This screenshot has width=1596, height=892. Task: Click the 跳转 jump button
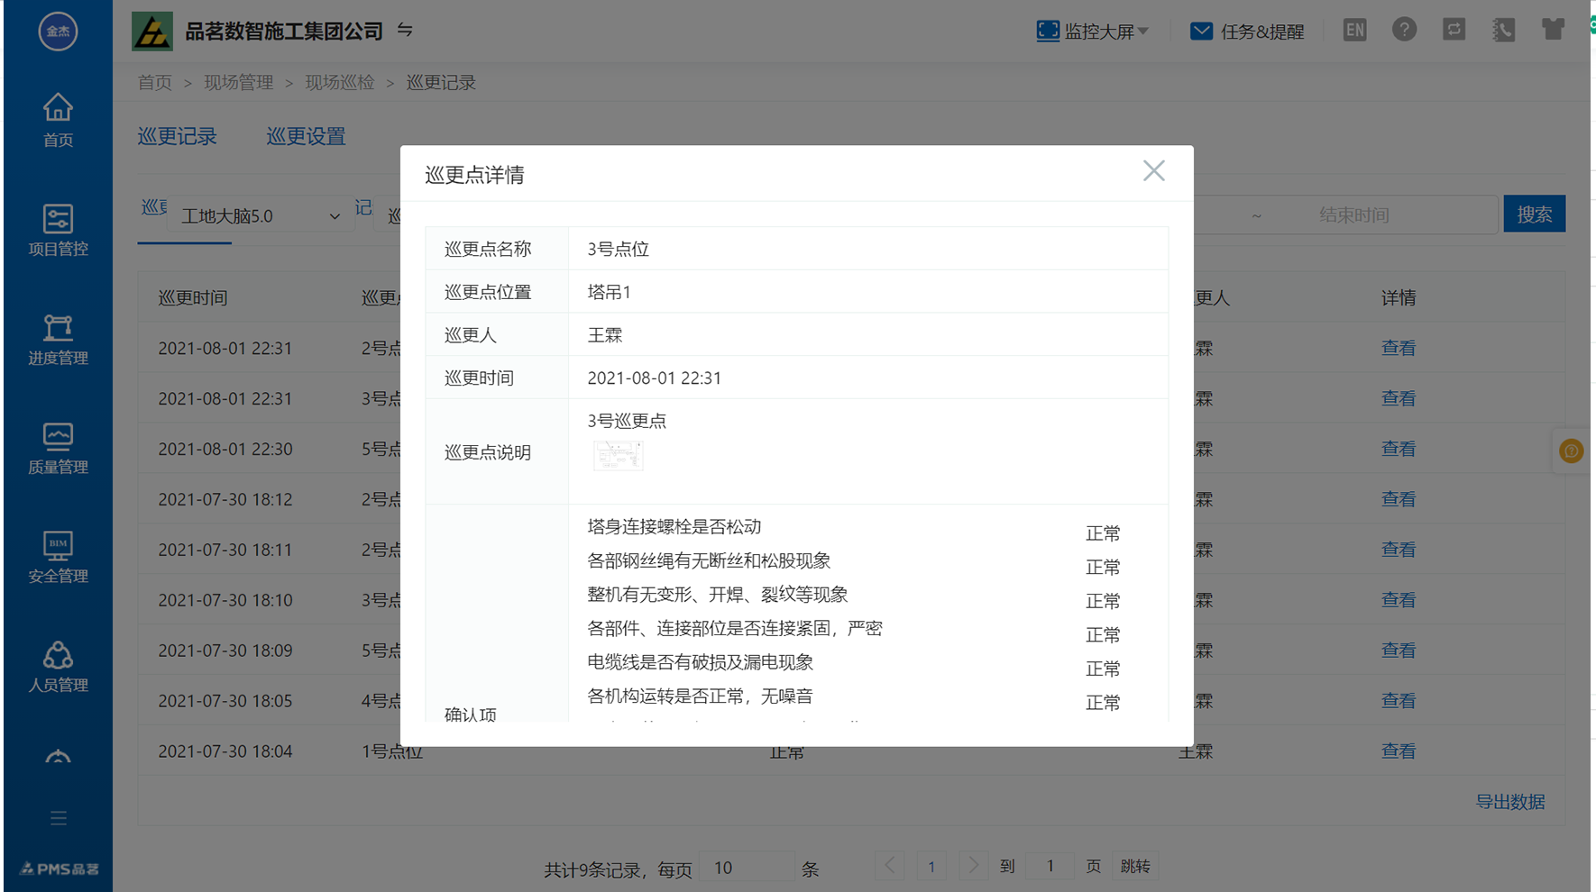pyautogui.click(x=1135, y=867)
